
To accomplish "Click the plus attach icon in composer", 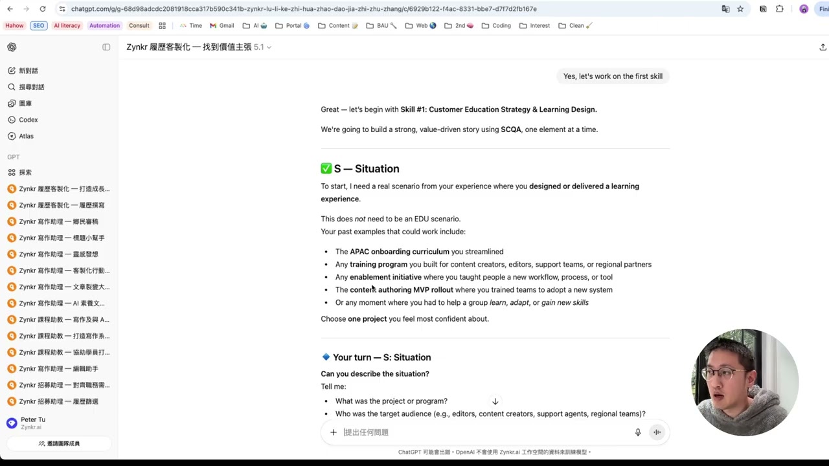I will point(334,432).
